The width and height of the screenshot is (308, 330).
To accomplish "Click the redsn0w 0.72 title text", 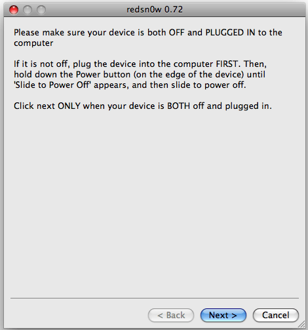I will [155, 10].
